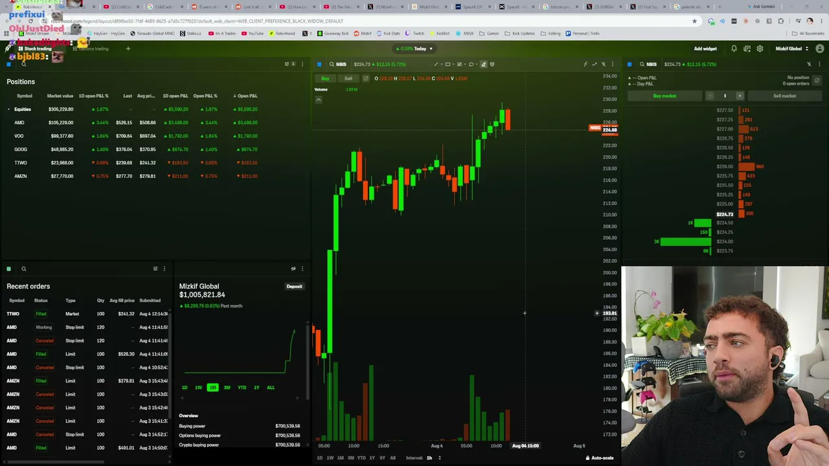829x466 pixels.
Task: Open the order ladder kebab menu
Action: (819, 64)
